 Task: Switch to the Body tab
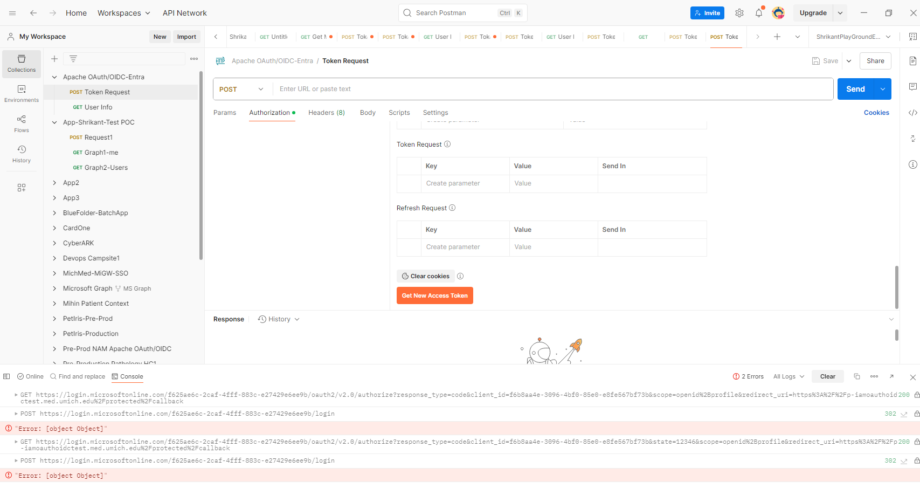click(x=368, y=113)
